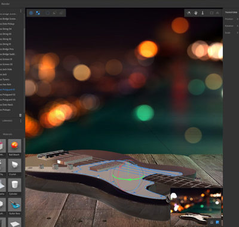The image size is (239, 227).
Task: Select the Pickguard 02 layer
Action: 8,95
